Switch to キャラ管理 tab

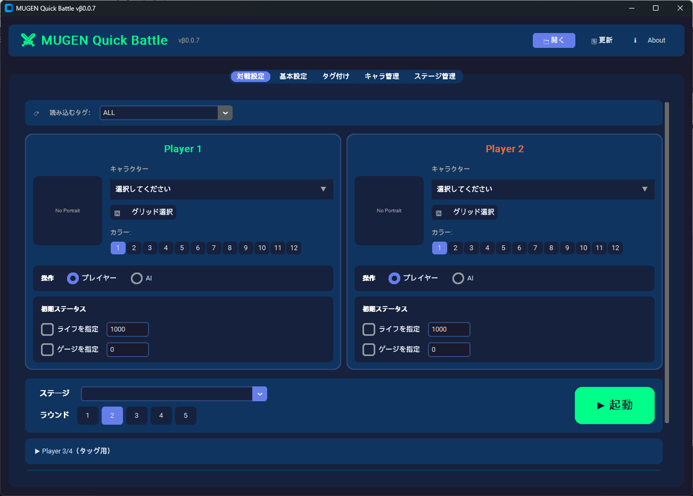tap(382, 77)
